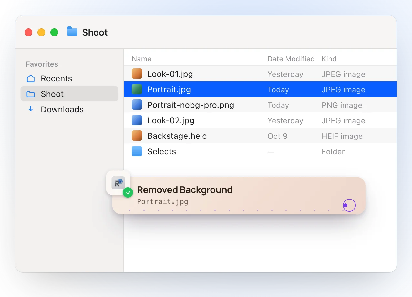The width and height of the screenshot is (412, 297).
Task: Click the Folder kind cell of Selects
Action: tap(333, 151)
